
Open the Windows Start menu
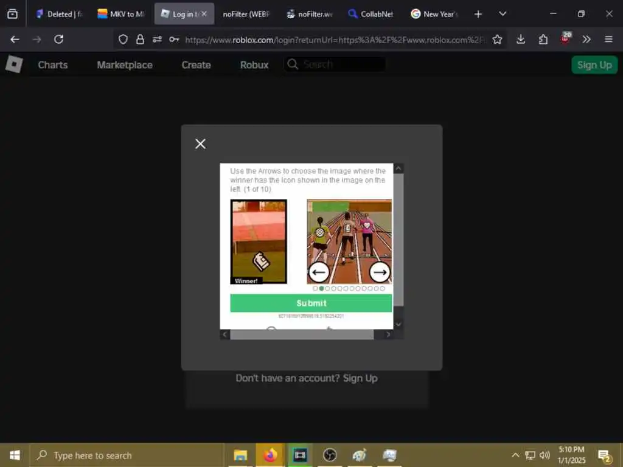coord(15,455)
